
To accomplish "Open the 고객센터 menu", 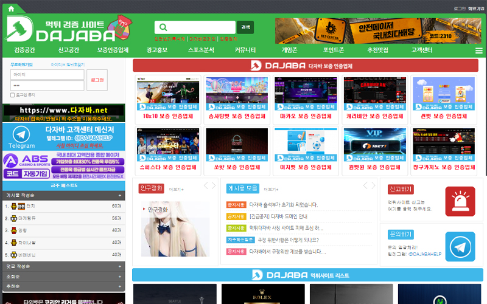I will [422, 50].
